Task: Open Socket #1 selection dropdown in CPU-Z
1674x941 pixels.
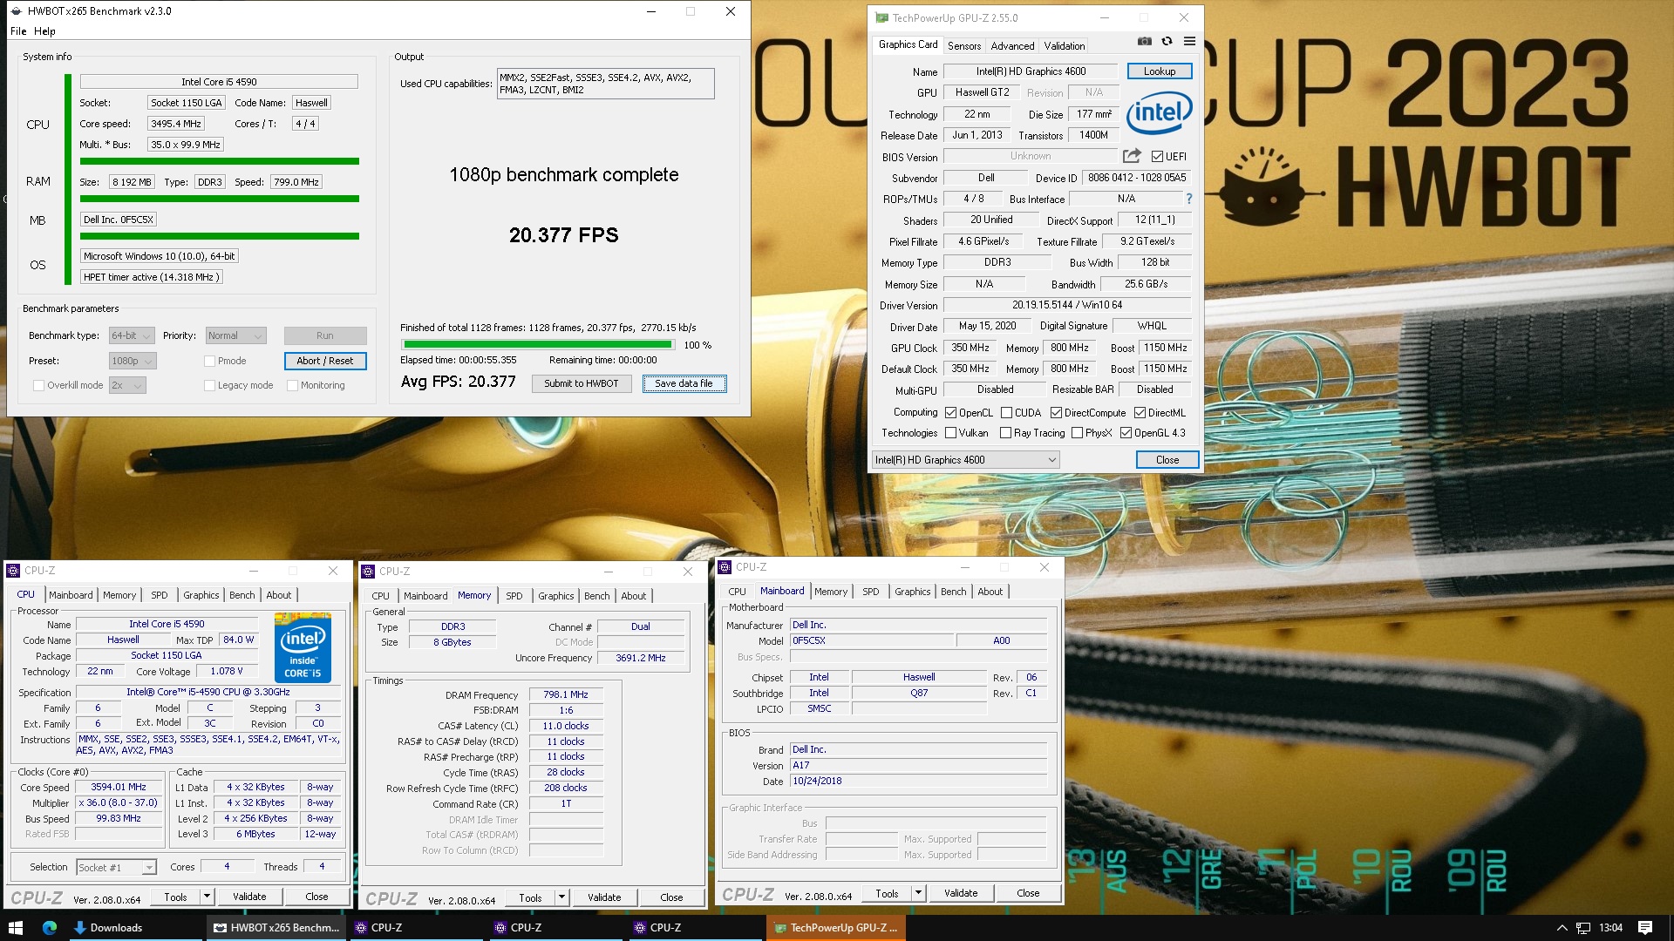Action: [116, 867]
